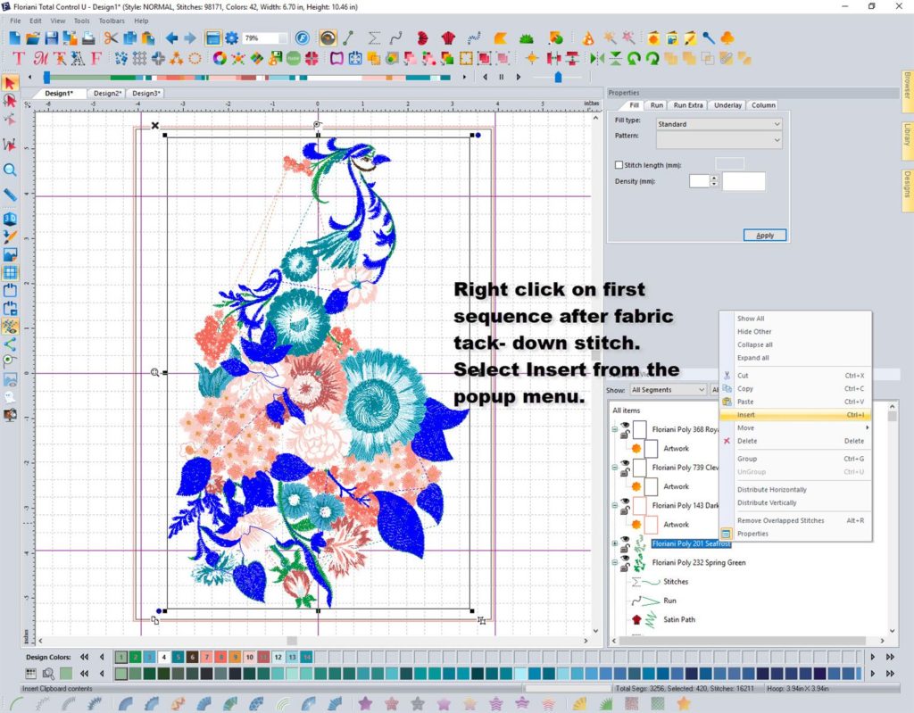The image size is (914, 713).
Task: Click the scissors Cut icon in top toolbar
Action: [x=111, y=38]
